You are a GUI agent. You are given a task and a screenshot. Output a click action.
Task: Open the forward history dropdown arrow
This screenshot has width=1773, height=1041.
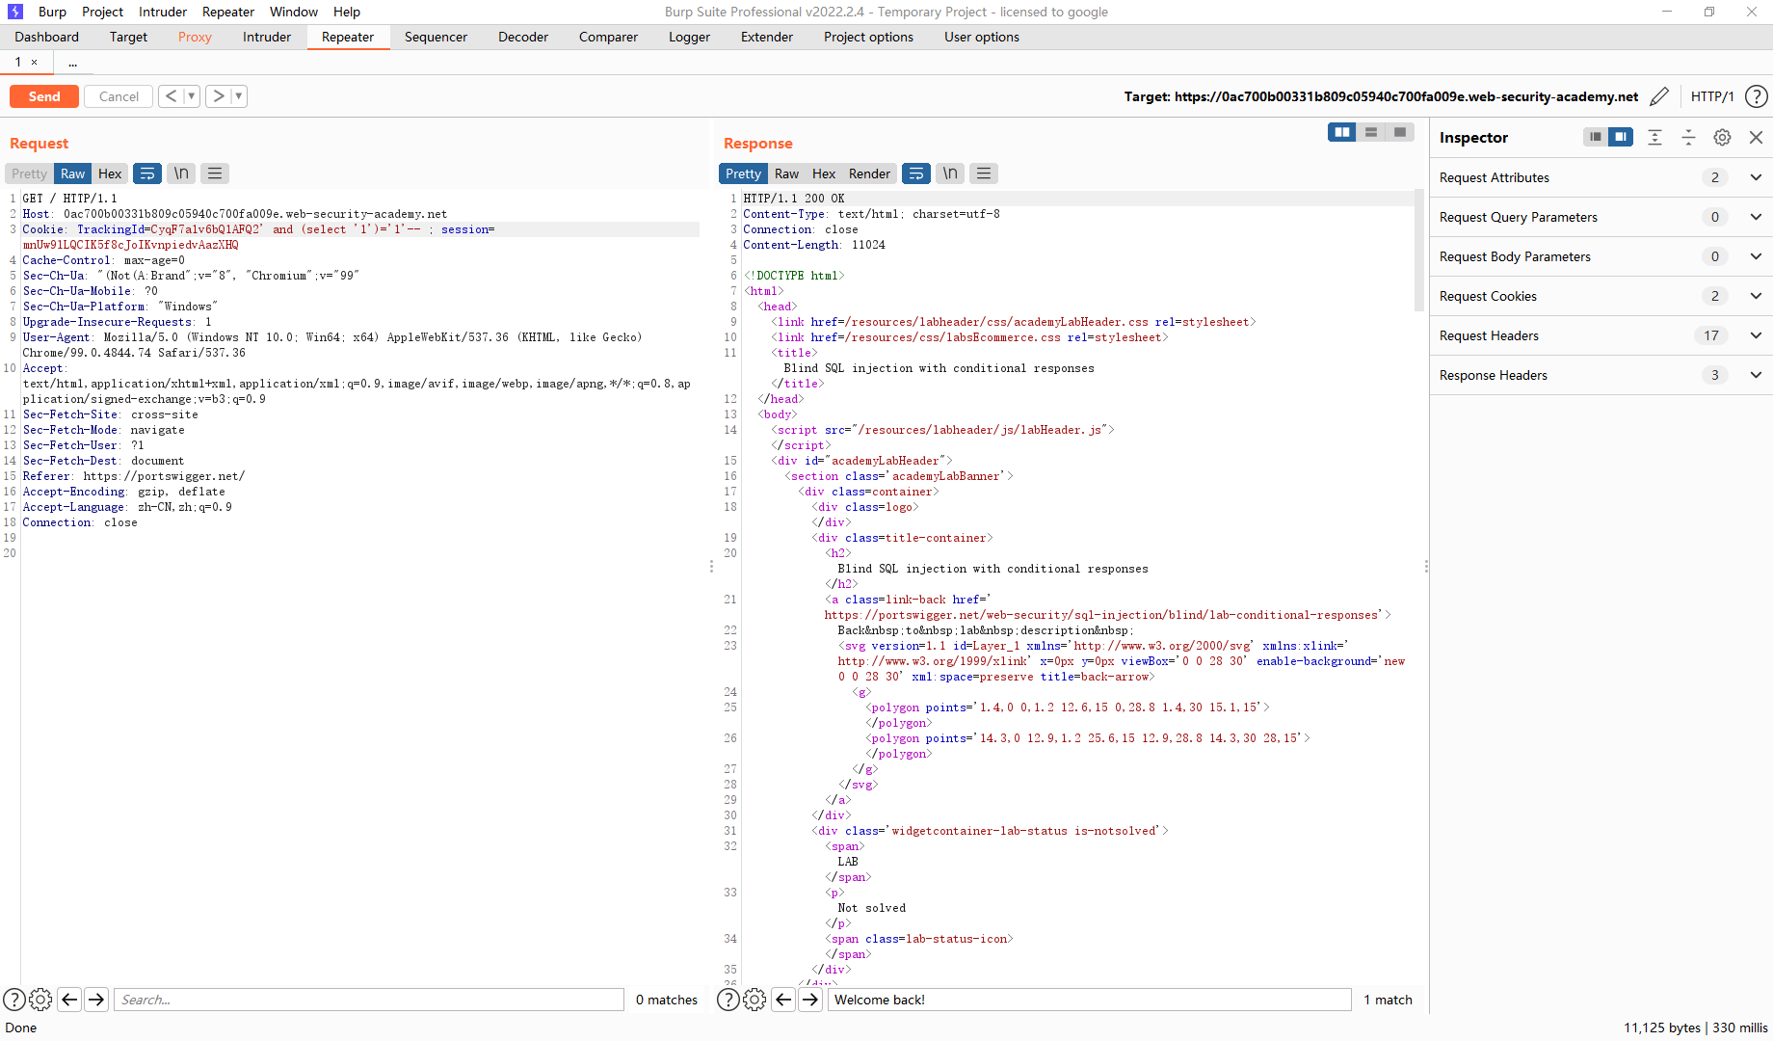pyautogui.click(x=239, y=96)
